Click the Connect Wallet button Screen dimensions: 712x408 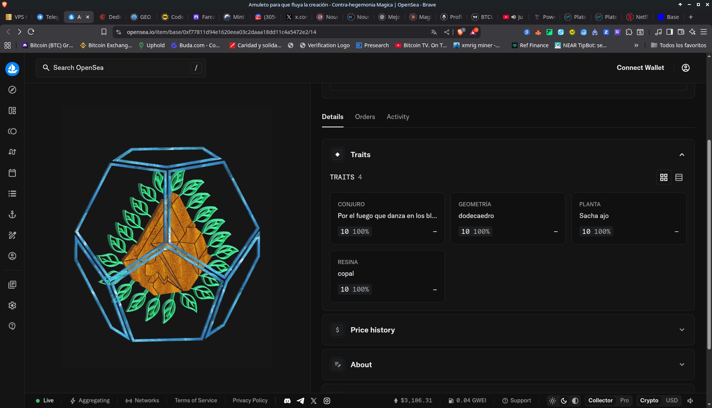pos(640,68)
